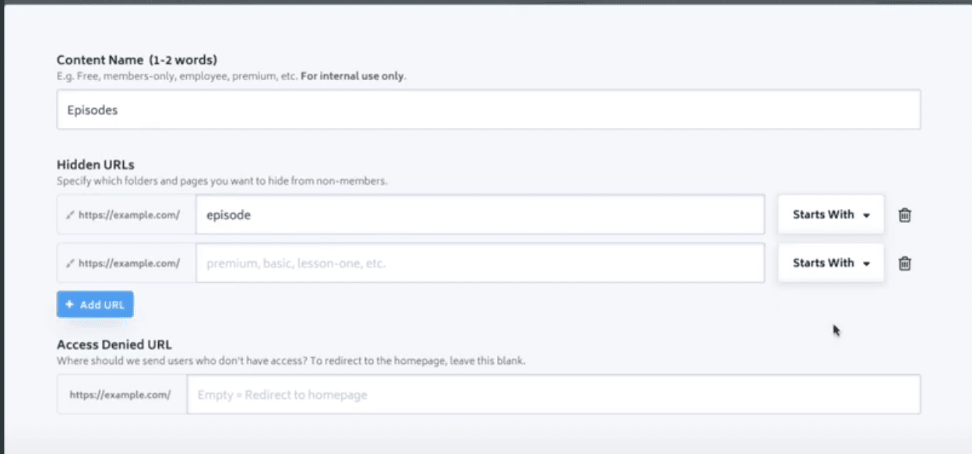Click caret arrow on first Starts With selector

(x=867, y=215)
